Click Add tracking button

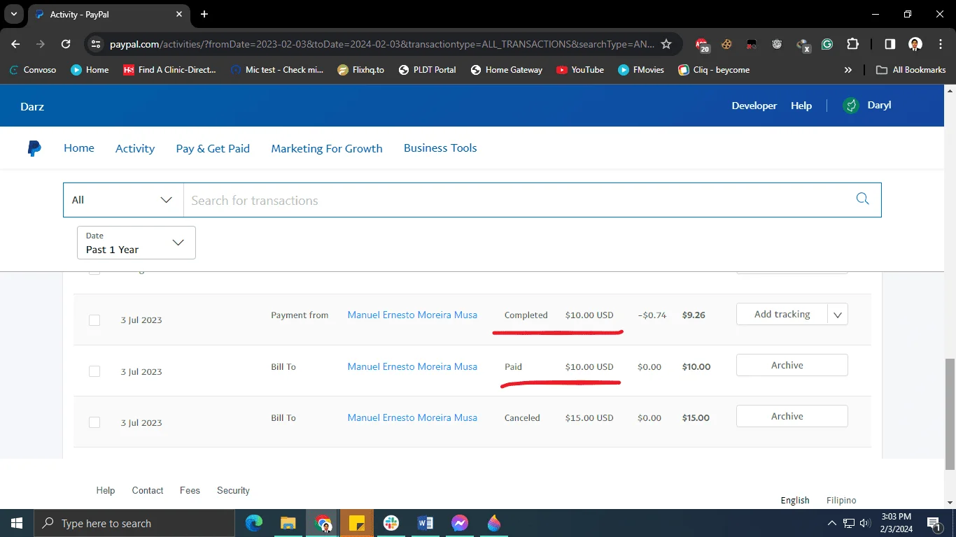pyautogui.click(x=782, y=315)
